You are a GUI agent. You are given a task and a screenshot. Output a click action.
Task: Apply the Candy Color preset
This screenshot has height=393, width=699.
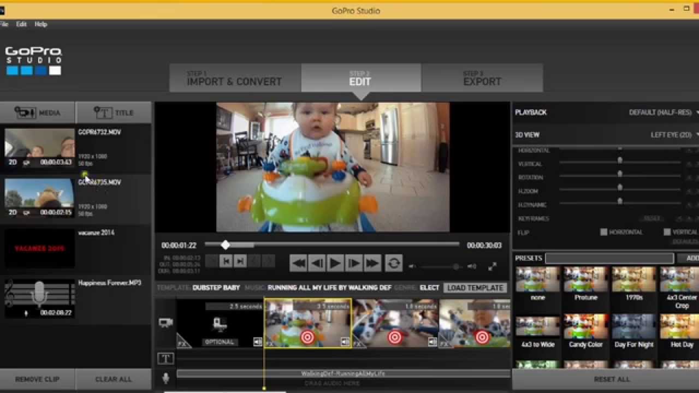coord(585,331)
